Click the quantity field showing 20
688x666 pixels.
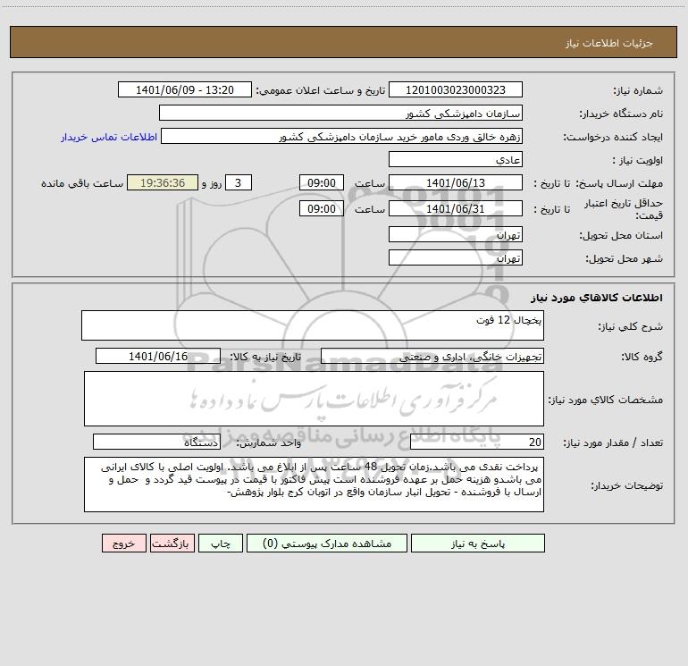tap(477, 442)
